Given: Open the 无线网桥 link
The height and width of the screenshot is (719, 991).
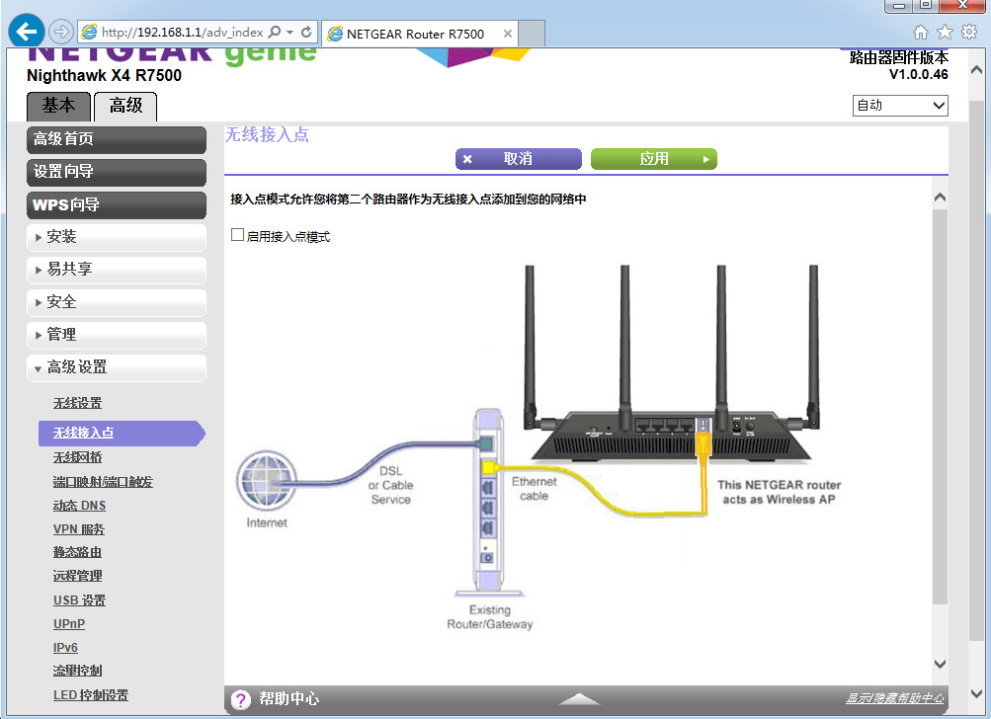Looking at the screenshot, I should click(77, 457).
